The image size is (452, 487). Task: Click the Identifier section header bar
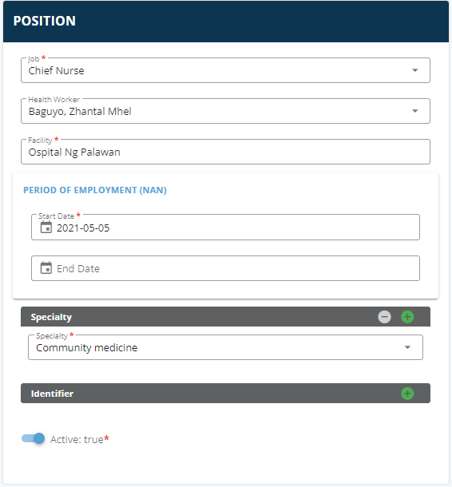click(225, 394)
